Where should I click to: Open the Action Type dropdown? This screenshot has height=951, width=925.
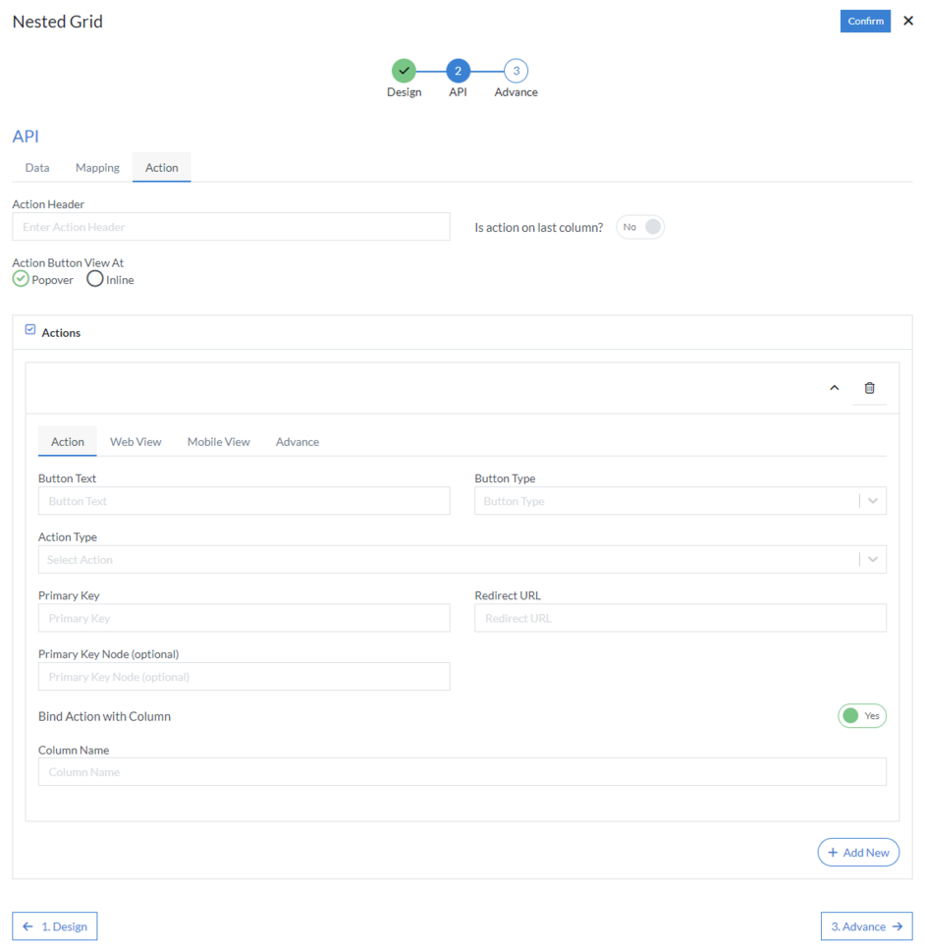click(462, 560)
